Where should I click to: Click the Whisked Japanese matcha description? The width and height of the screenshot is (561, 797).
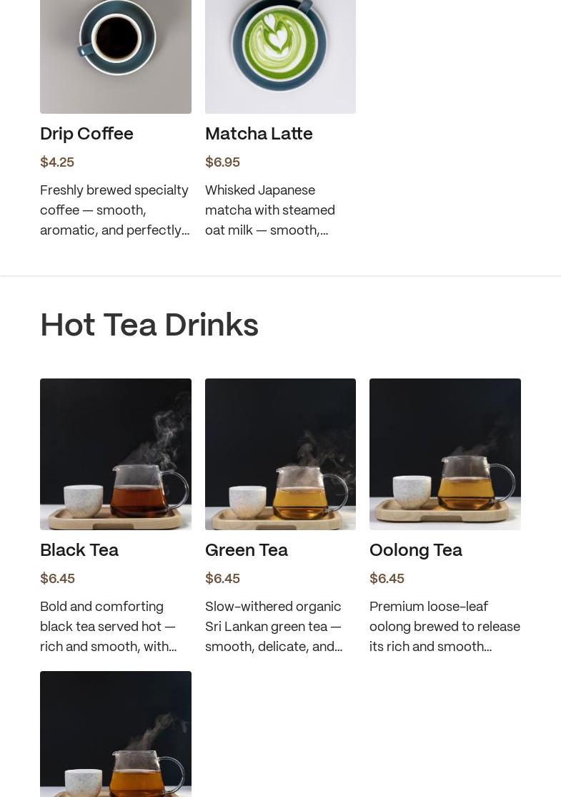pyautogui.click(x=270, y=210)
